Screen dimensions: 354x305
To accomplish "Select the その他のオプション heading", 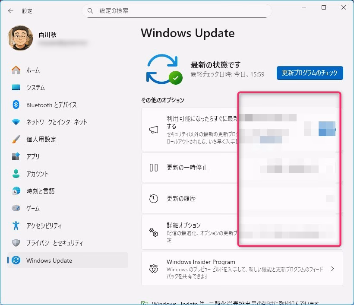I will [163, 100].
